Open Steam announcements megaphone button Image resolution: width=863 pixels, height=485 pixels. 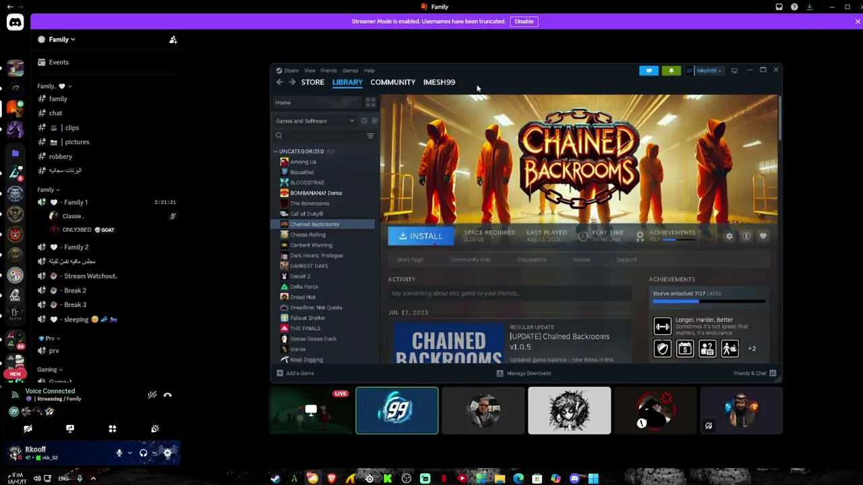tap(649, 70)
